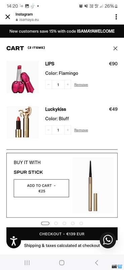The width and height of the screenshot is (124, 270).
Task: Increase Luckykiss Bluff quantity with plus
Action: click(68, 130)
